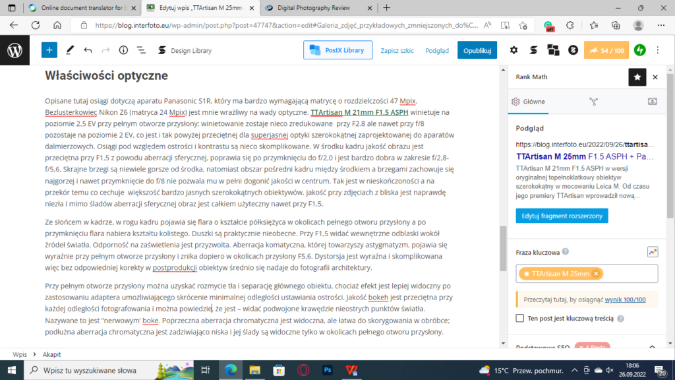
Task: Open the list view outline
Action: coord(141,50)
